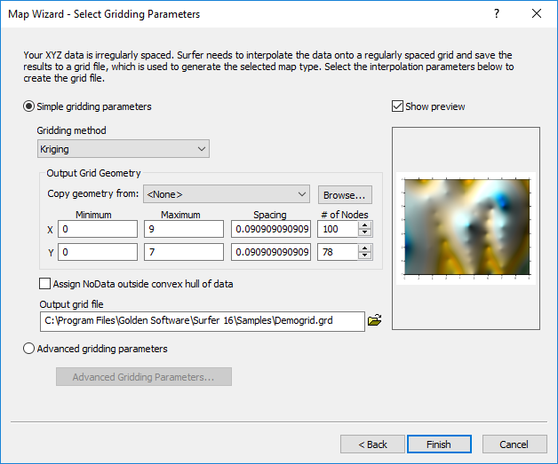Click the help question mark icon
558x464 pixels.
tap(497, 14)
